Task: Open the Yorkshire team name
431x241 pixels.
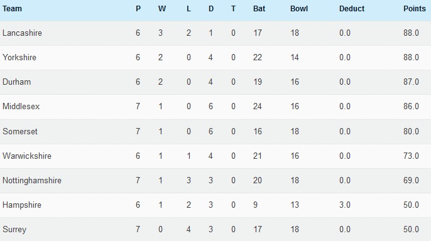Action: point(19,57)
